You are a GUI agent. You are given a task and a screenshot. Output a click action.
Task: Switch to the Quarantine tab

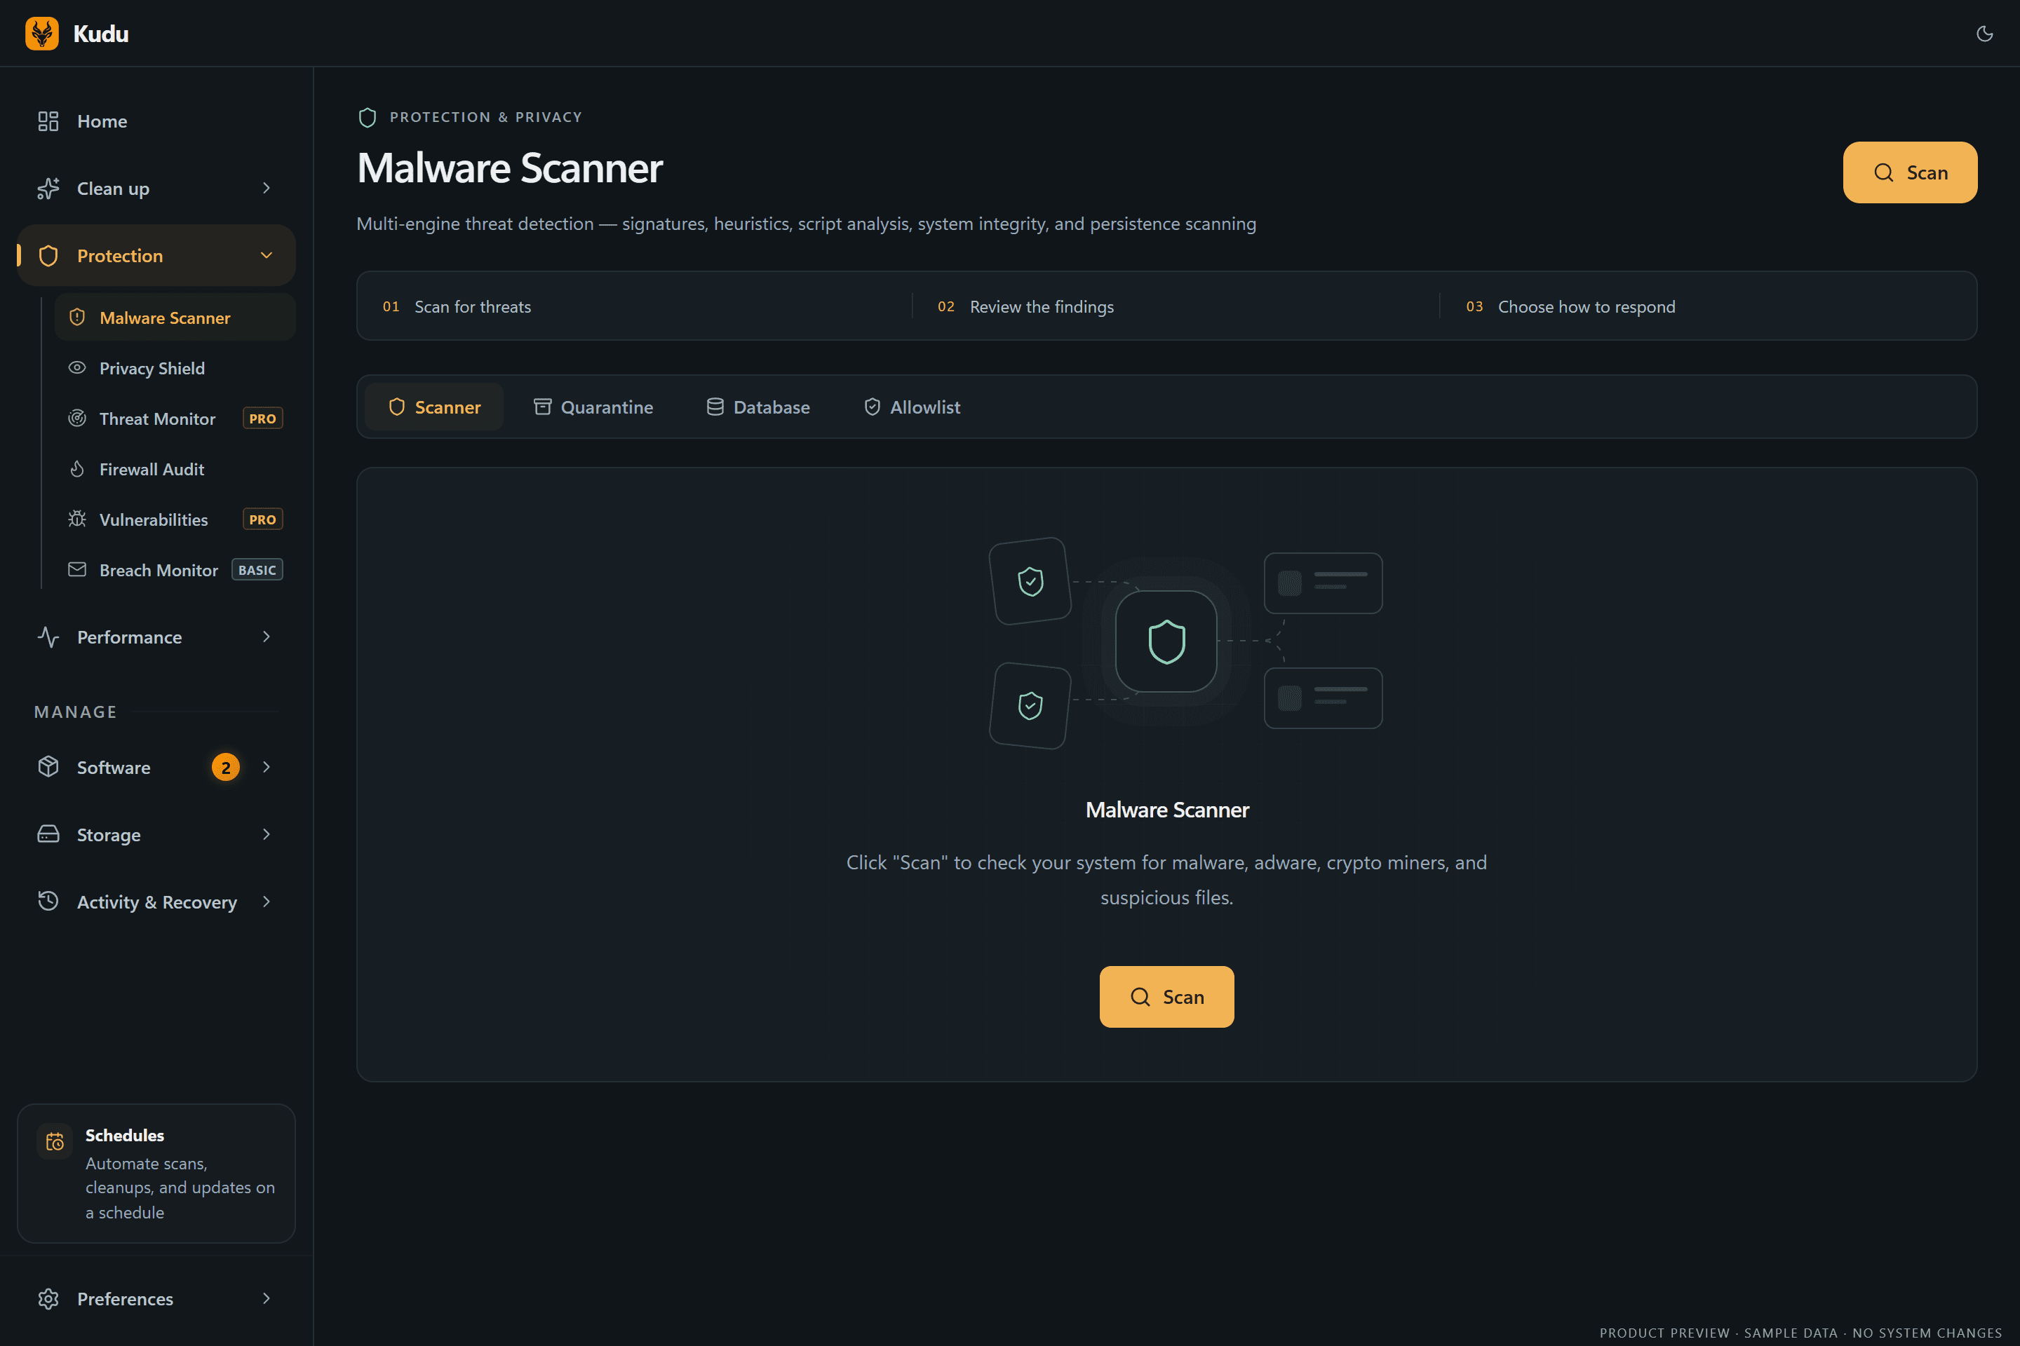pos(593,407)
